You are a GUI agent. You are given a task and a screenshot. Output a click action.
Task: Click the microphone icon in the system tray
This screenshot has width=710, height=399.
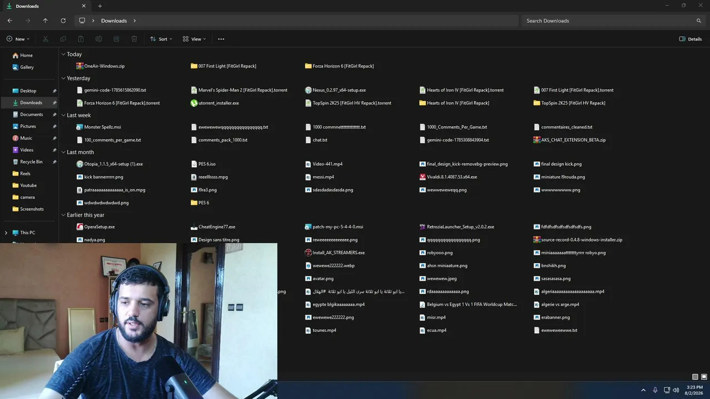(x=655, y=390)
